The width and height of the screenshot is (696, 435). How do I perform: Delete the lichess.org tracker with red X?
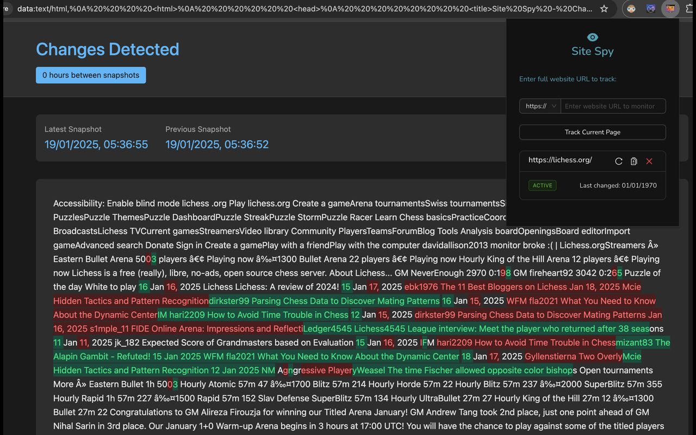click(649, 161)
